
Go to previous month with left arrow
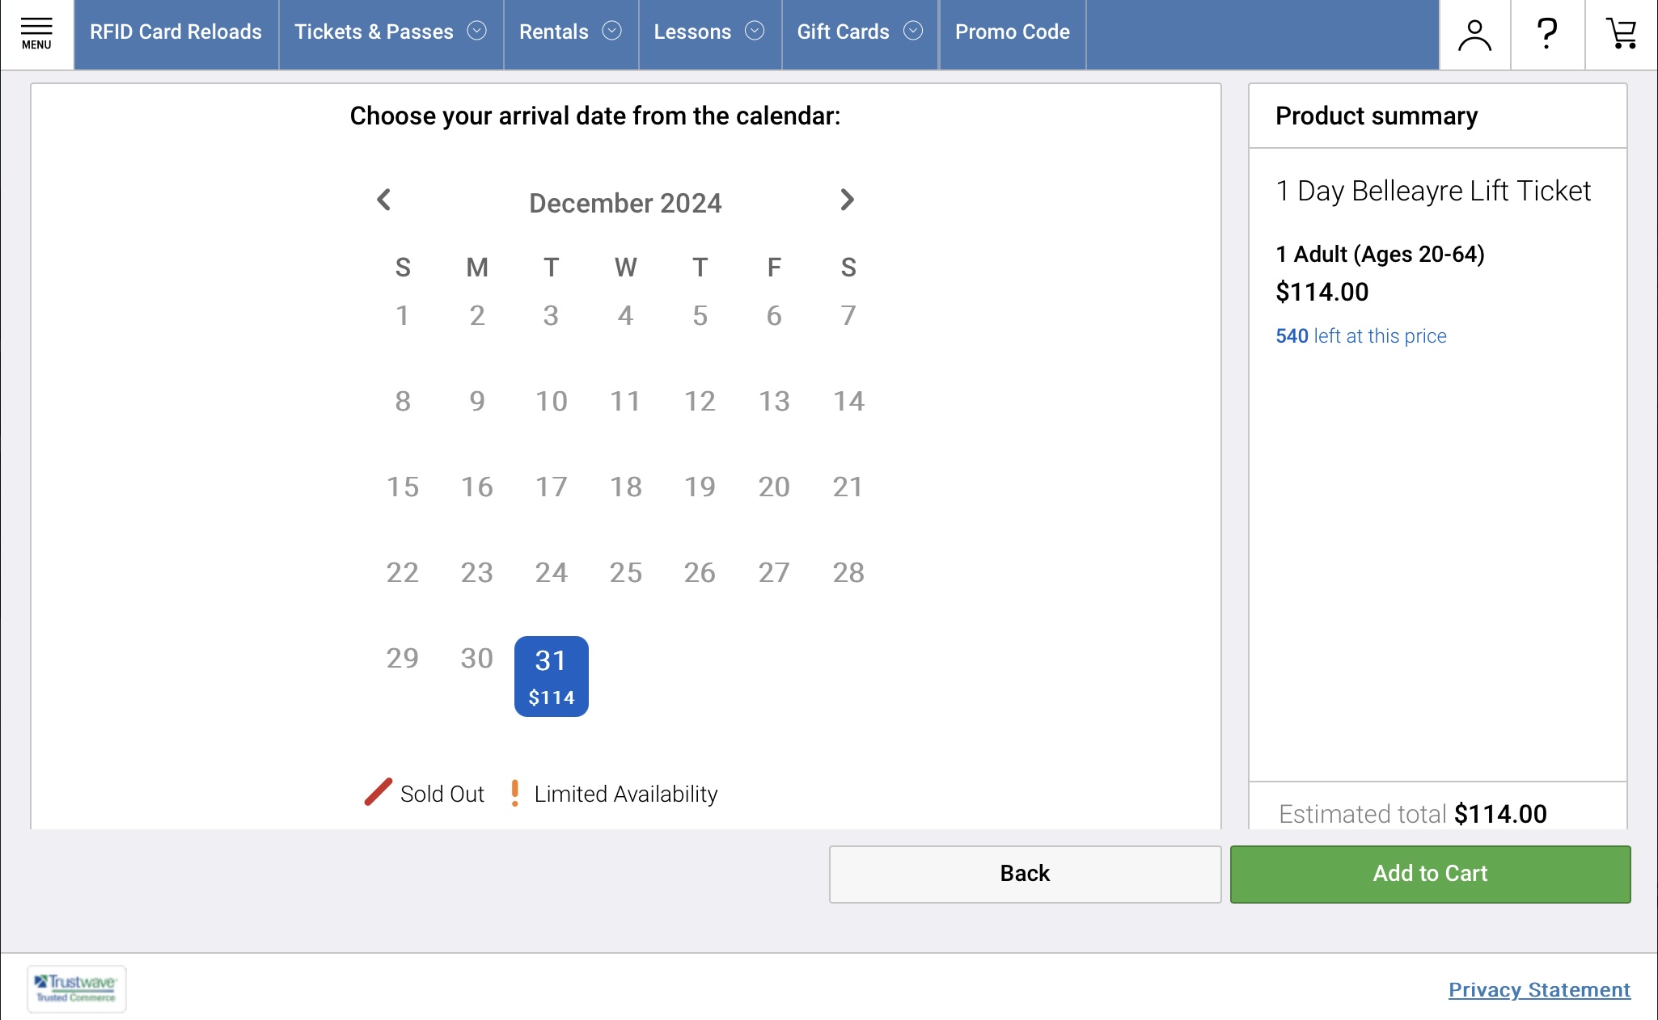tap(384, 200)
